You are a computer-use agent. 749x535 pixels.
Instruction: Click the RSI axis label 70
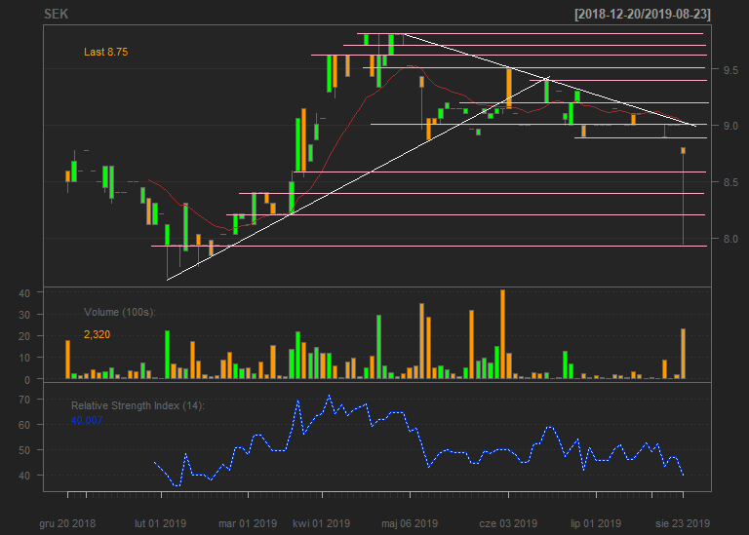pos(24,400)
